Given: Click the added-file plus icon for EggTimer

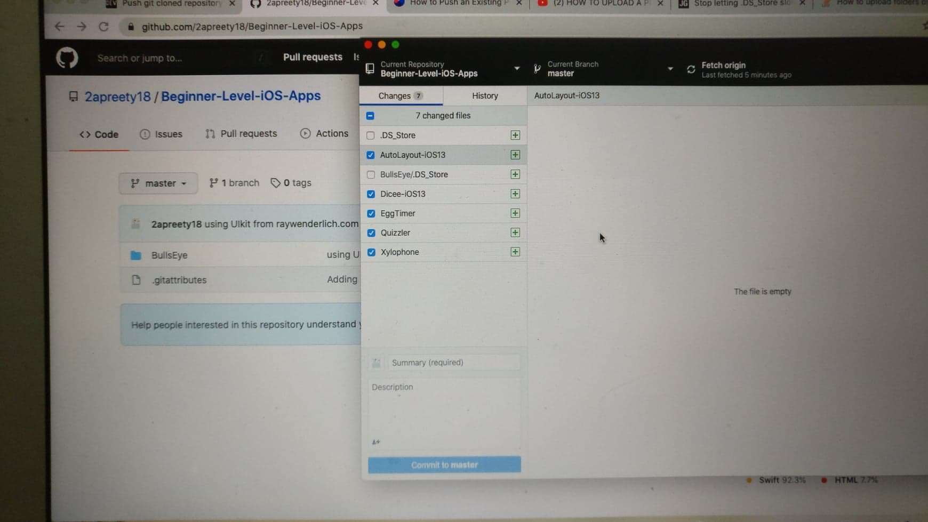Looking at the screenshot, I should [x=515, y=213].
